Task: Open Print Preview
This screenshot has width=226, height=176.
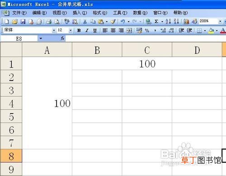Action: [57, 22]
